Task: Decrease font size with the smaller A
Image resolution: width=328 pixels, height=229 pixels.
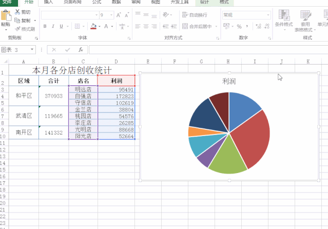Action: click(x=127, y=15)
